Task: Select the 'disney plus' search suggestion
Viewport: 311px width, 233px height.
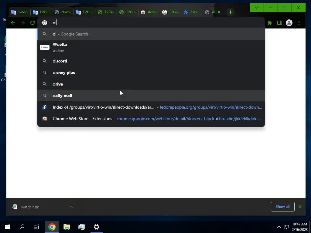Action: 151,73
